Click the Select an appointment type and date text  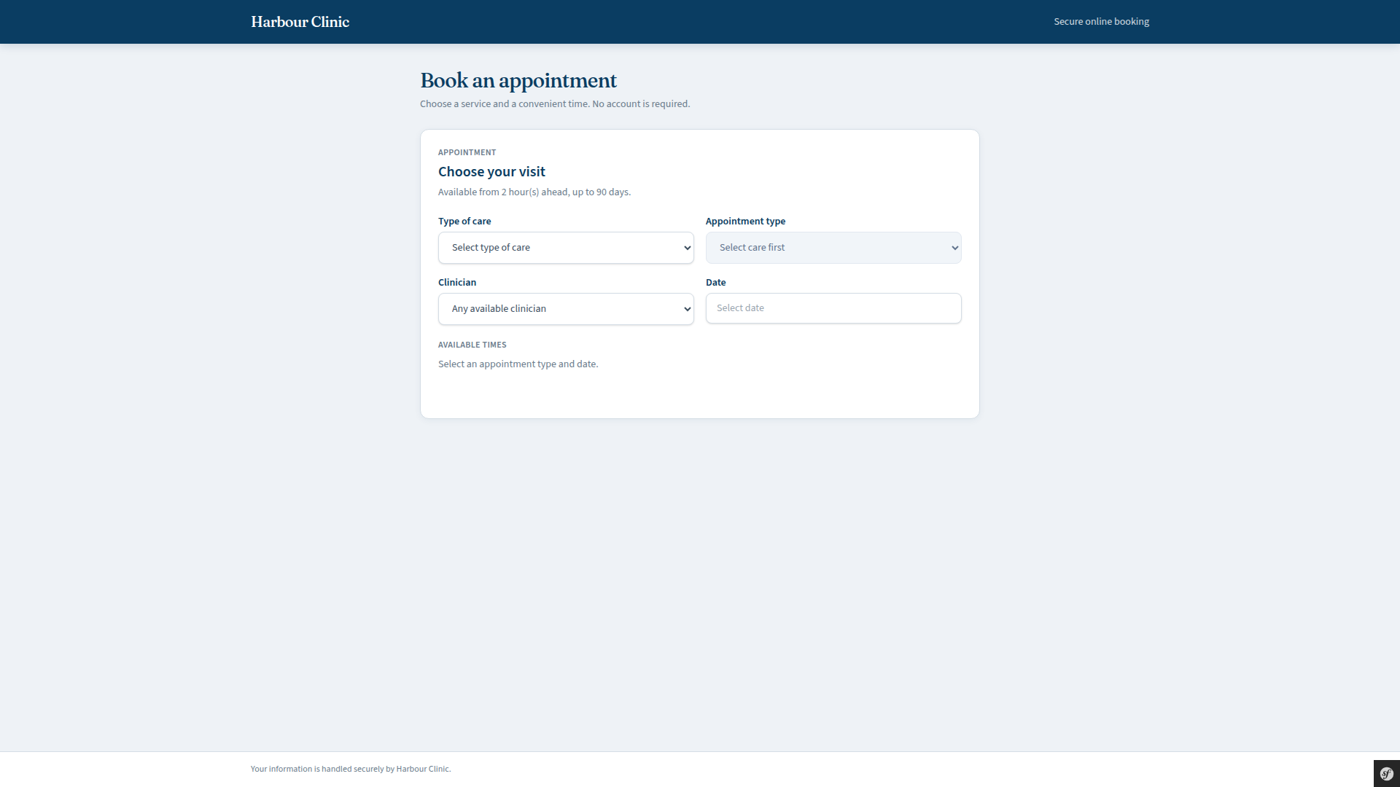[518, 364]
